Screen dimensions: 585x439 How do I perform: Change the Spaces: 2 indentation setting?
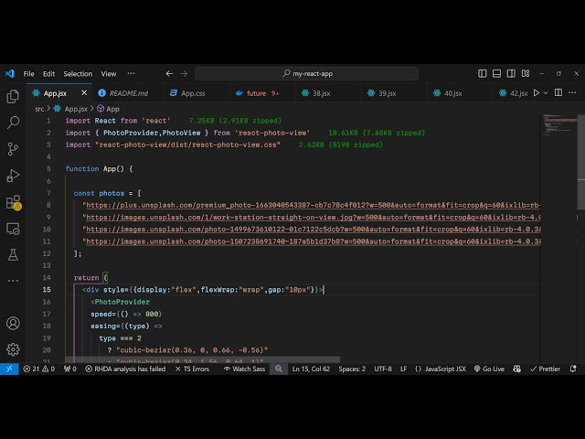point(352,369)
